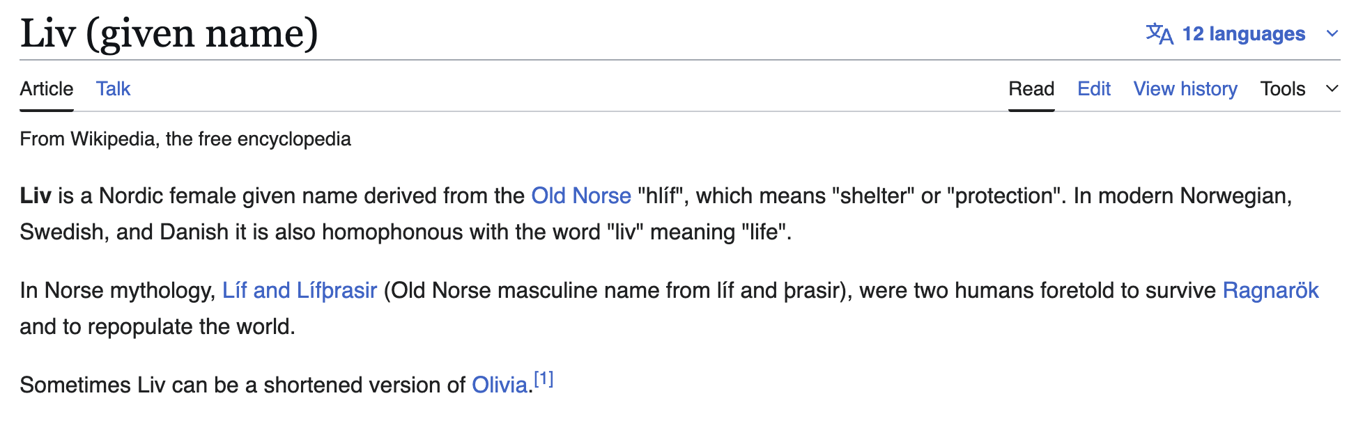
Task: Select the Read view tab
Action: click(x=1031, y=89)
